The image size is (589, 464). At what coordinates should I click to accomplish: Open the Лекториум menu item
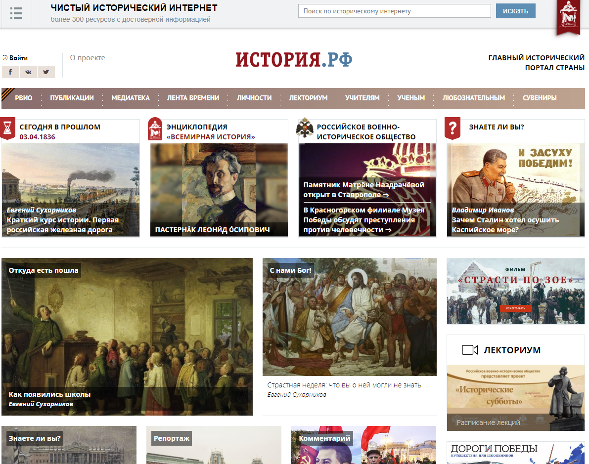[x=308, y=98]
